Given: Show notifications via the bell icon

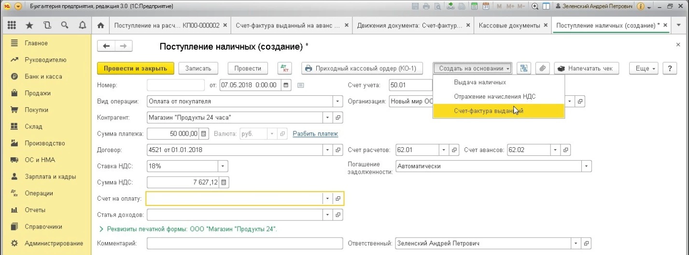Looking at the screenshot, I should pos(82,25).
